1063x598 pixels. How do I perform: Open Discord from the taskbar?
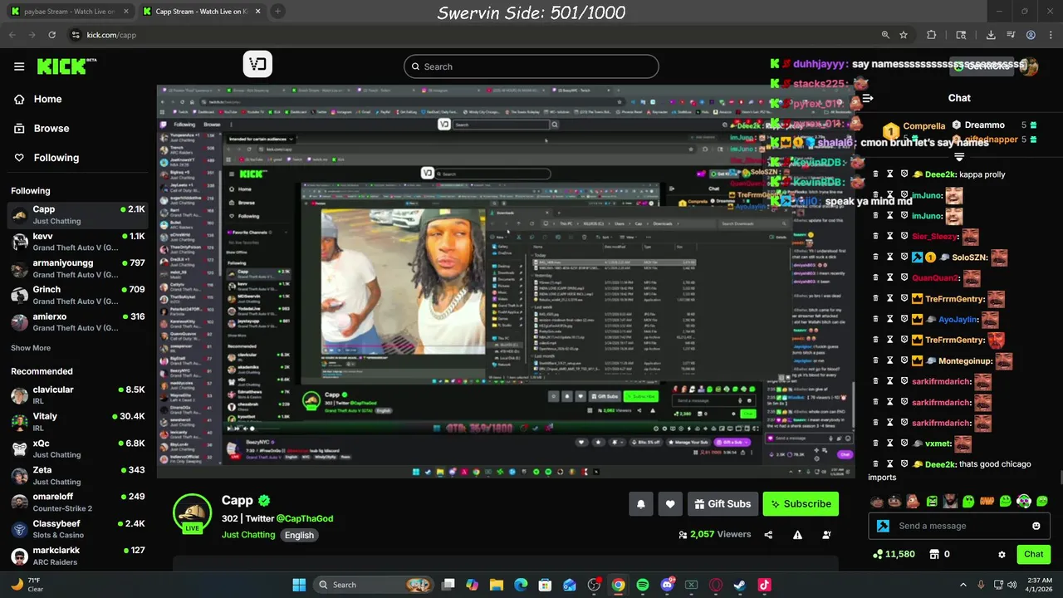click(x=667, y=585)
